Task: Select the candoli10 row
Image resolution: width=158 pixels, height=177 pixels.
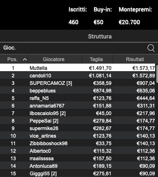Action: (x=78, y=76)
